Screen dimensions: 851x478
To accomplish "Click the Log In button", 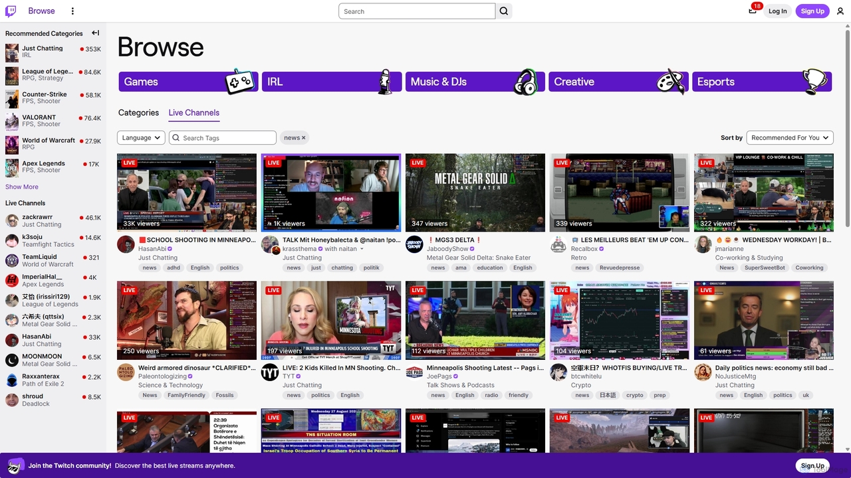I will [x=777, y=11].
